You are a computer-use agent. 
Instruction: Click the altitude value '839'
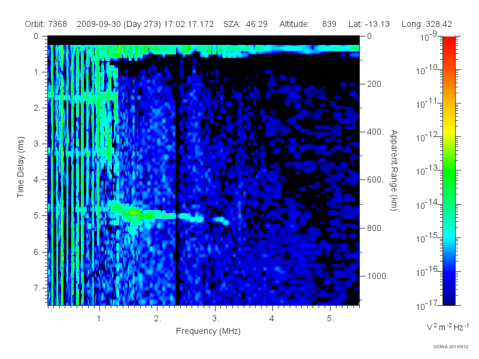[329, 24]
